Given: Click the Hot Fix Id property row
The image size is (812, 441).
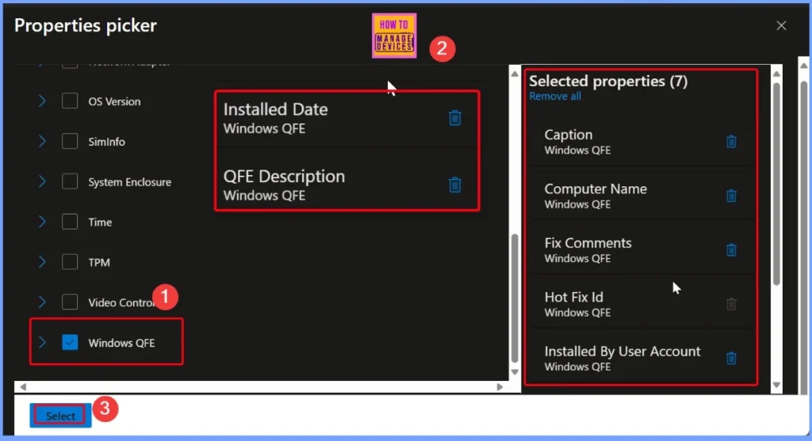Looking at the screenshot, I should (641, 304).
